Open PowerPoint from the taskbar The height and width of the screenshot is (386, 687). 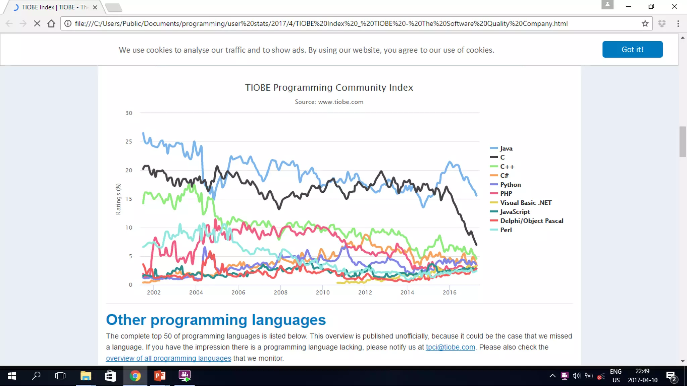[160, 376]
